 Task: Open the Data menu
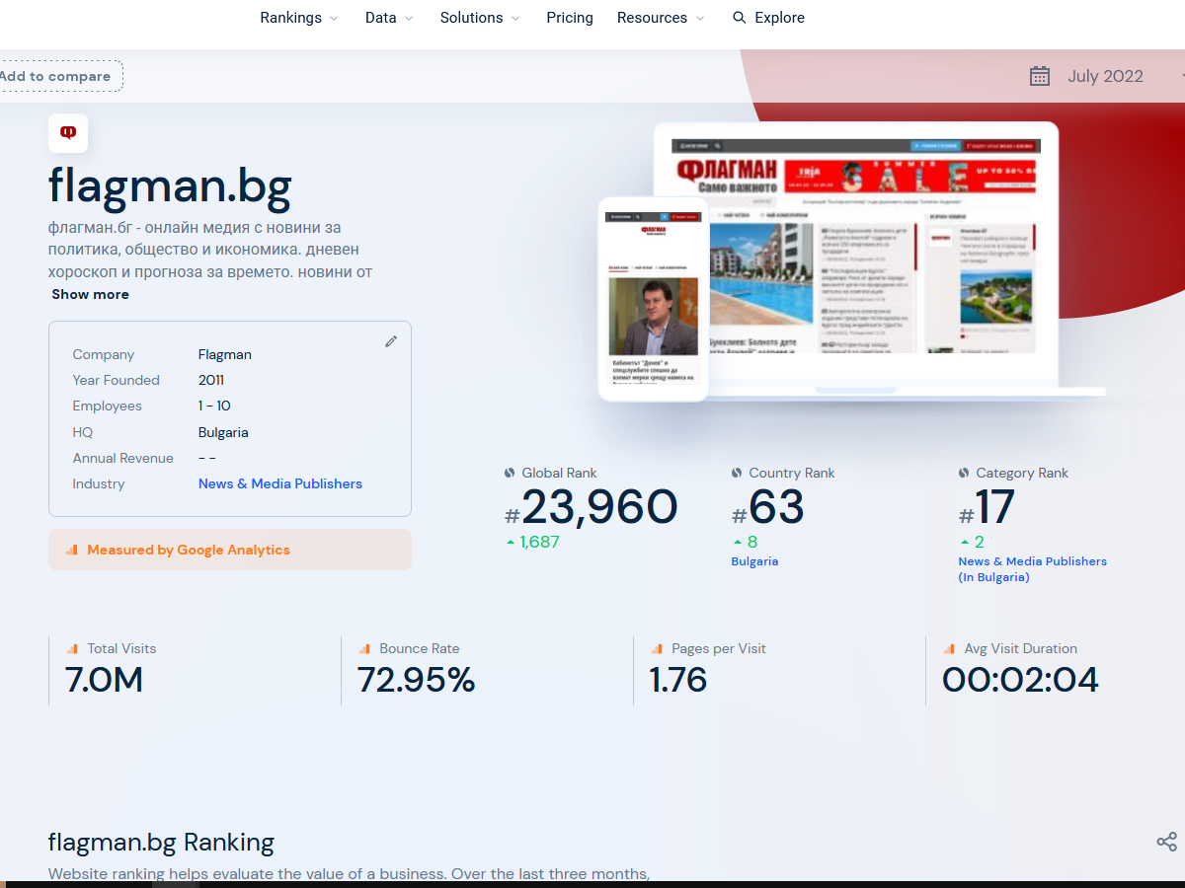(389, 18)
